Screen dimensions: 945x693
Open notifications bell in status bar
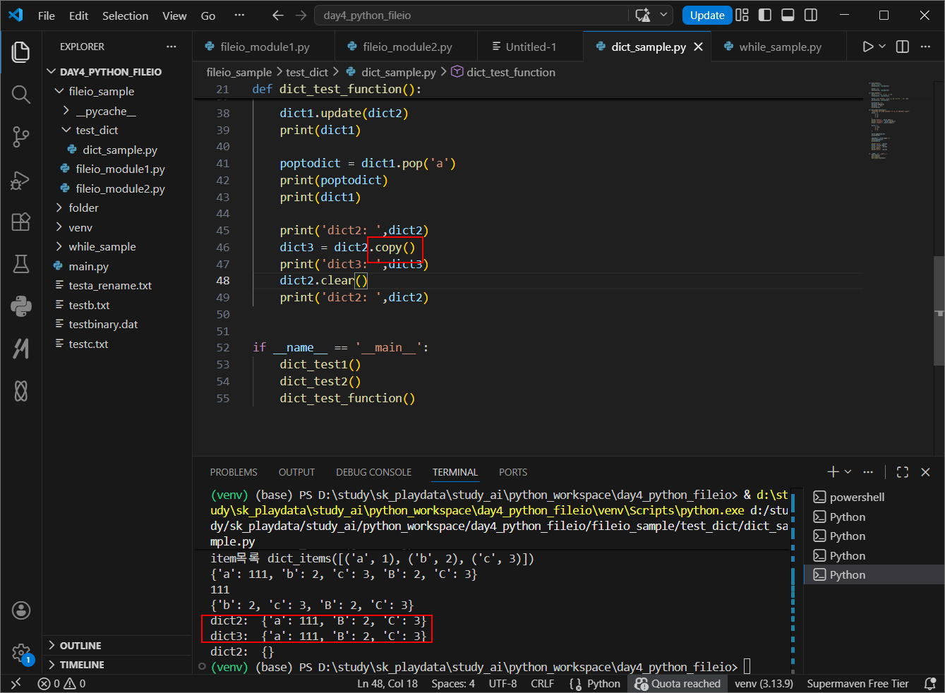pyautogui.click(x=930, y=683)
